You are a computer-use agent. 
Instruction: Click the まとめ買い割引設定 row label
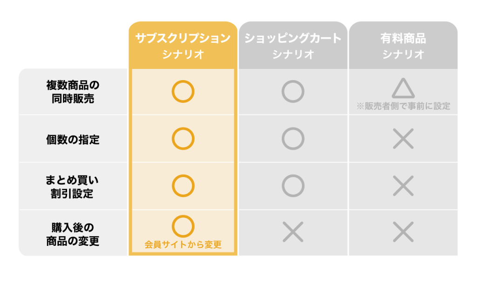72,187
